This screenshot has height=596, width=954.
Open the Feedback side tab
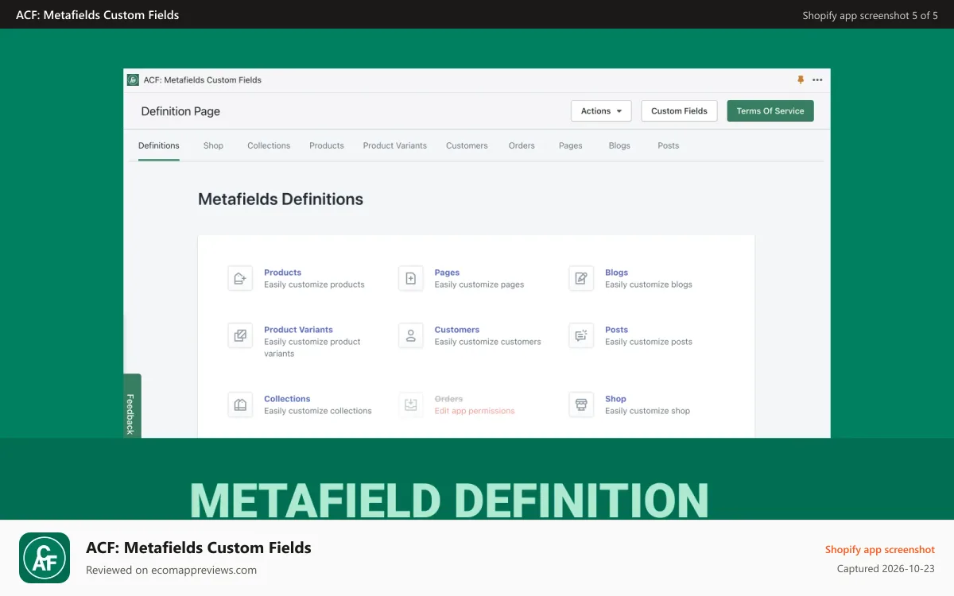[x=132, y=406]
